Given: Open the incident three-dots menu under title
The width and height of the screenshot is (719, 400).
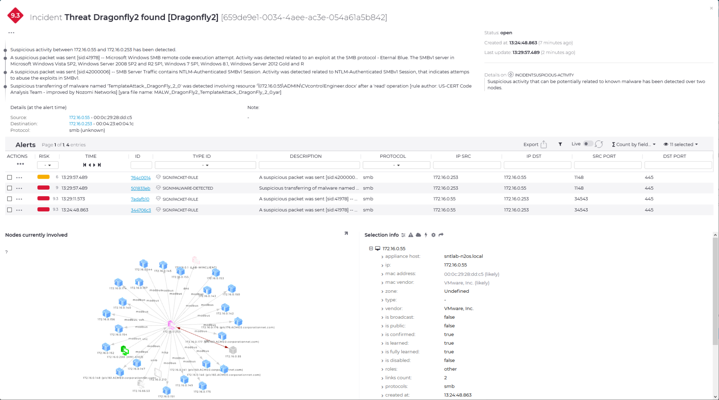Looking at the screenshot, I should pyautogui.click(x=11, y=33).
